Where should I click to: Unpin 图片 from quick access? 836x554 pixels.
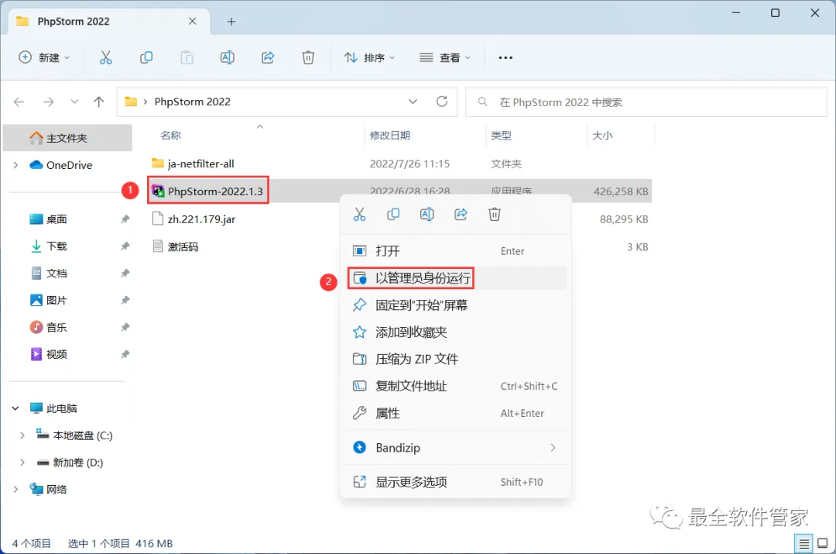pos(125,300)
